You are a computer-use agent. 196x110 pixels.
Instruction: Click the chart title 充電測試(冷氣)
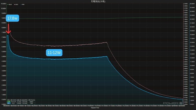pyautogui.click(x=98, y=2)
